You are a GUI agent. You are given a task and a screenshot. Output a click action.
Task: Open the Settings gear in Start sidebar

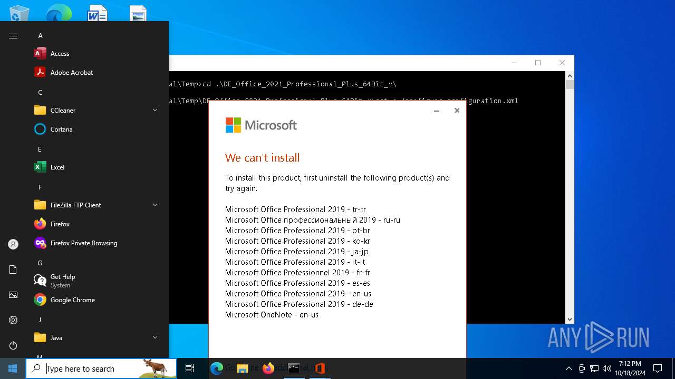click(x=13, y=320)
